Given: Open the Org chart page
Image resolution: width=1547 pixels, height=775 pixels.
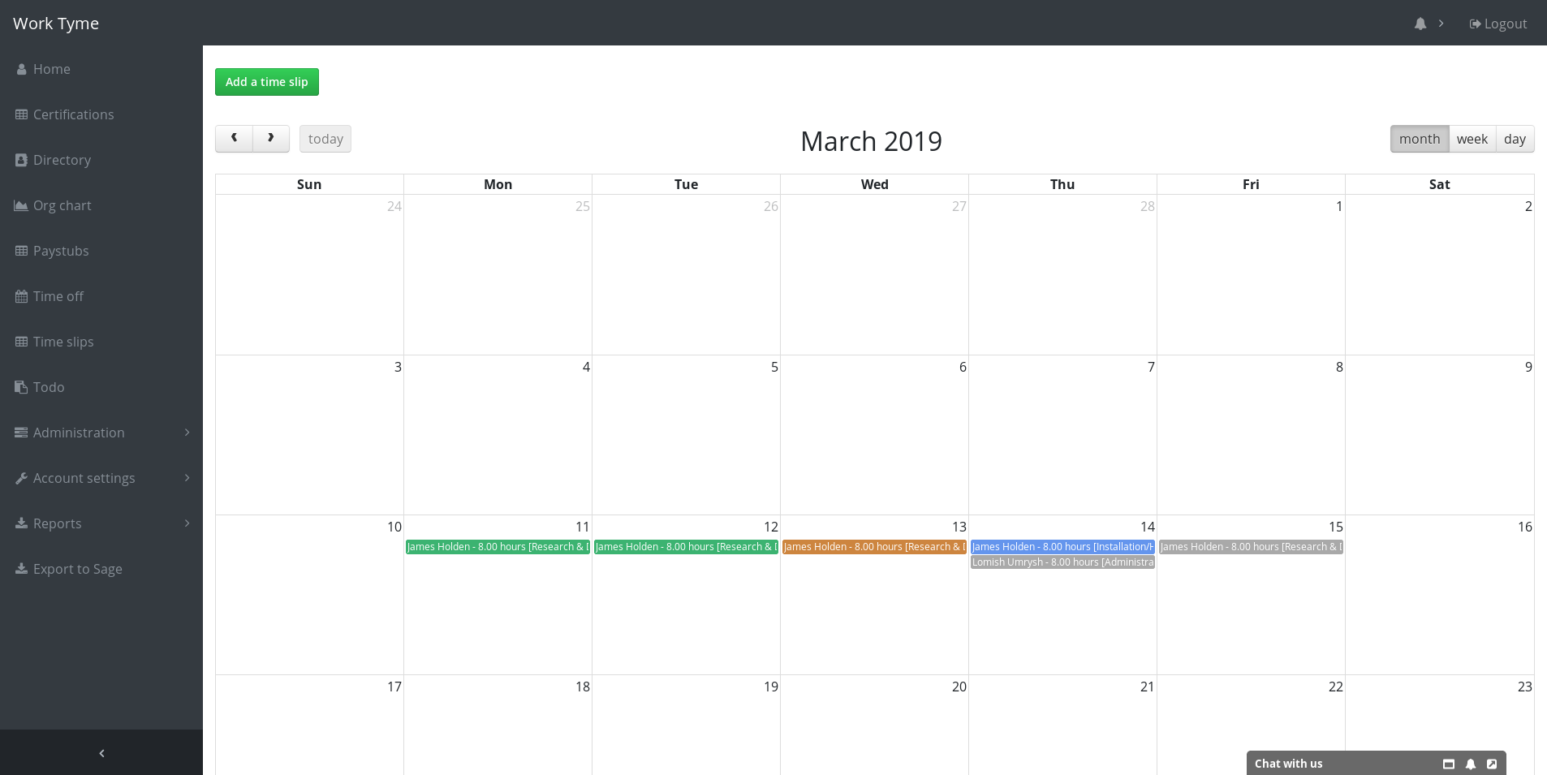Looking at the screenshot, I should click(62, 205).
